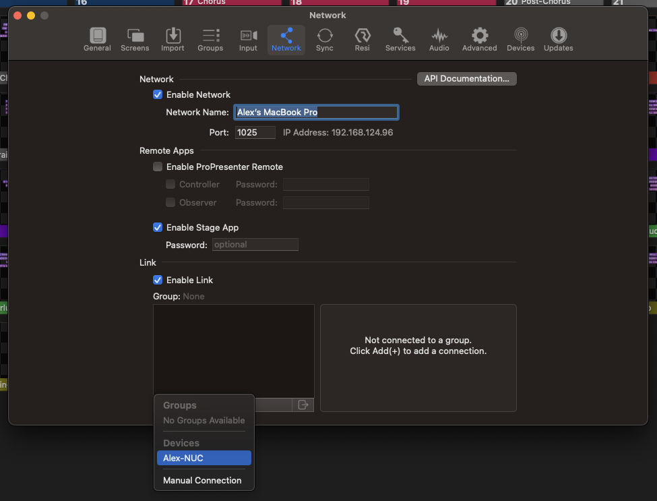Click the Groups header in popup menu
Viewport: 657px width, 501px height.
(180, 405)
